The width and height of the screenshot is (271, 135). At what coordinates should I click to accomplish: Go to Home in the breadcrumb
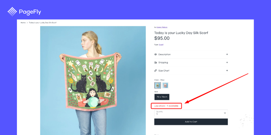[23, 22]
